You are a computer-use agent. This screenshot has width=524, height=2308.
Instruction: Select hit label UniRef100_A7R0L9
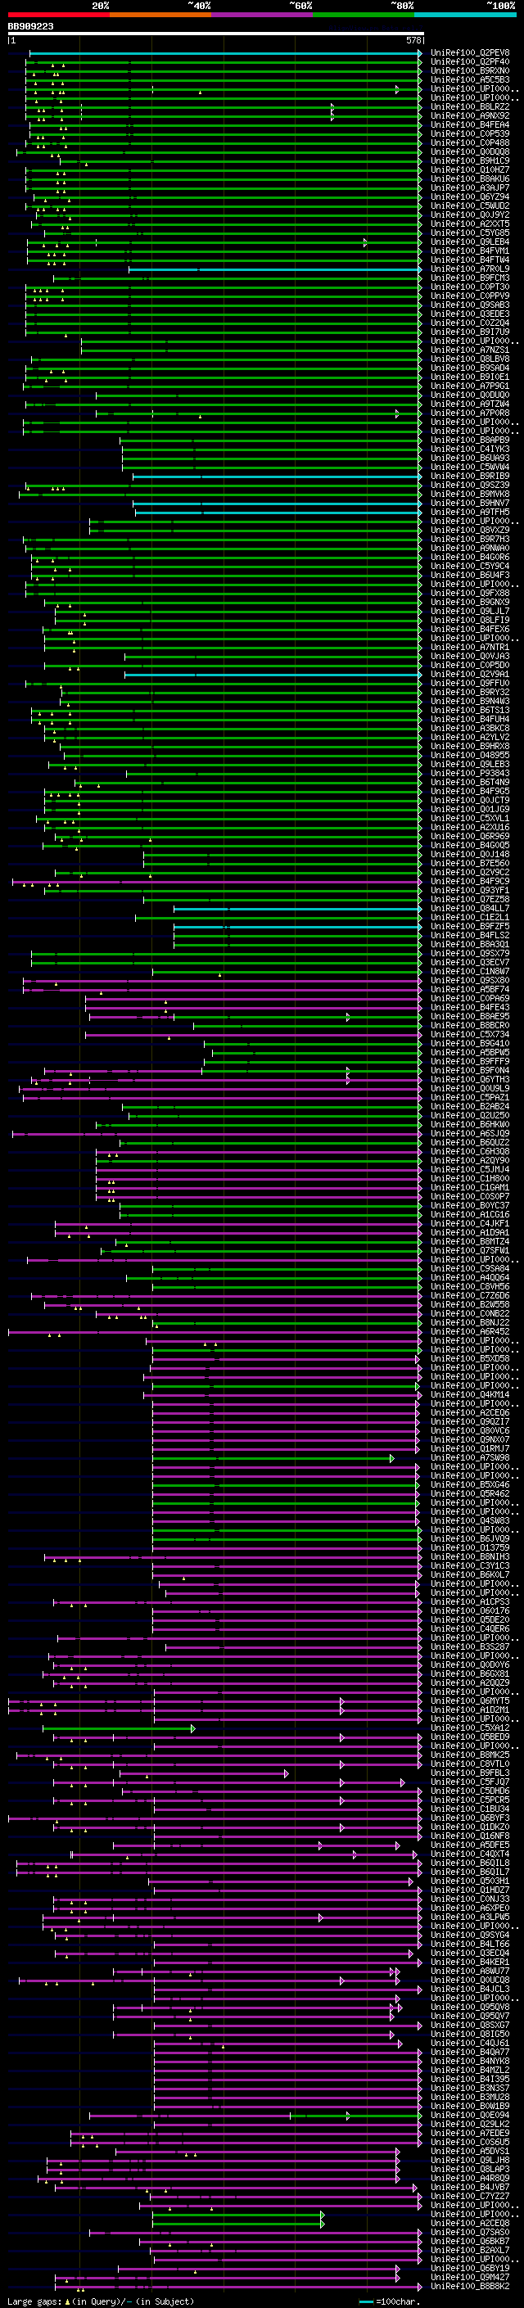click(x=470, y=269)
